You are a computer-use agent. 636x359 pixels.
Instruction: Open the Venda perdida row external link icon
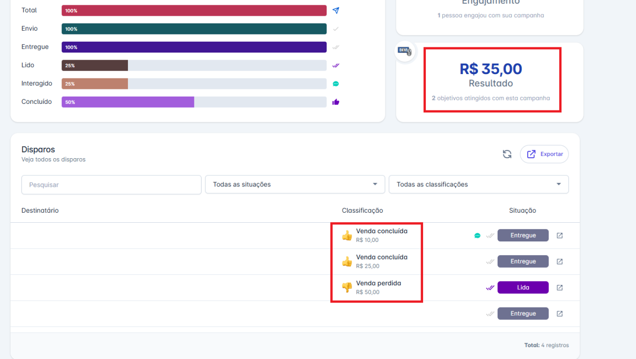coord(560,288)
